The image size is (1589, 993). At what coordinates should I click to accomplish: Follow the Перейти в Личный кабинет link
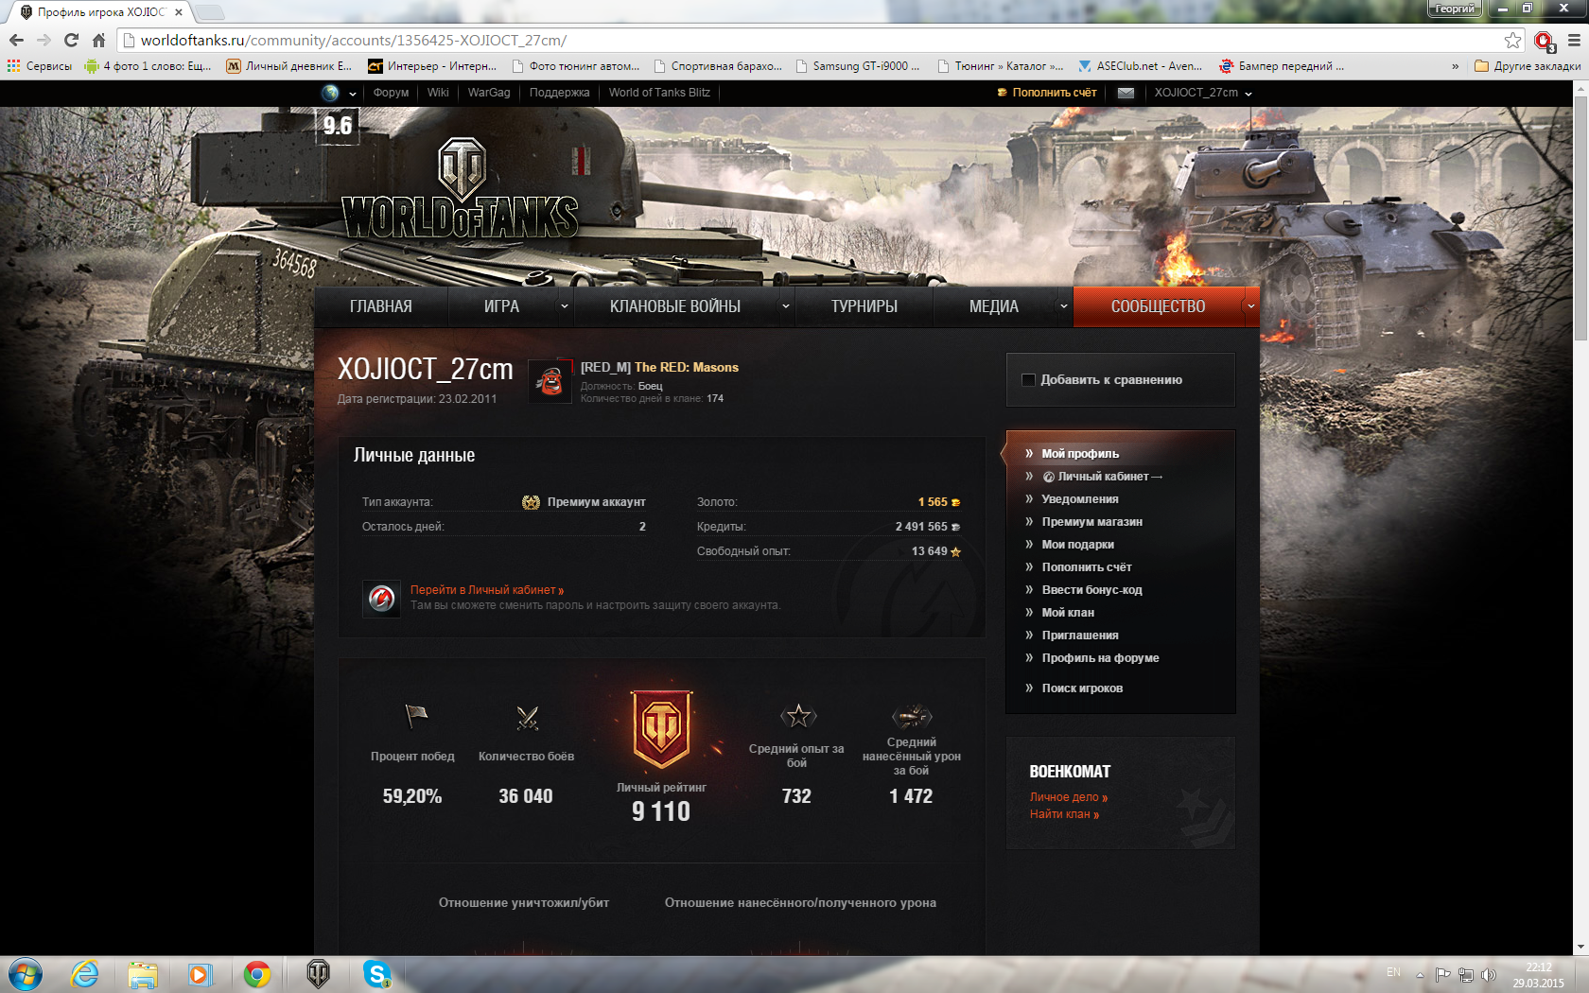[487, 590]
